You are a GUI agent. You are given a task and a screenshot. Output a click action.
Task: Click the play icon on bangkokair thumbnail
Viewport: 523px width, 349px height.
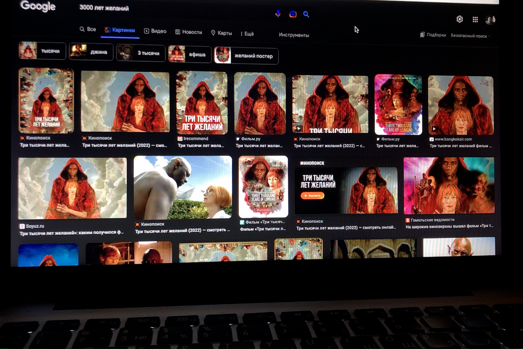[435, 129]
